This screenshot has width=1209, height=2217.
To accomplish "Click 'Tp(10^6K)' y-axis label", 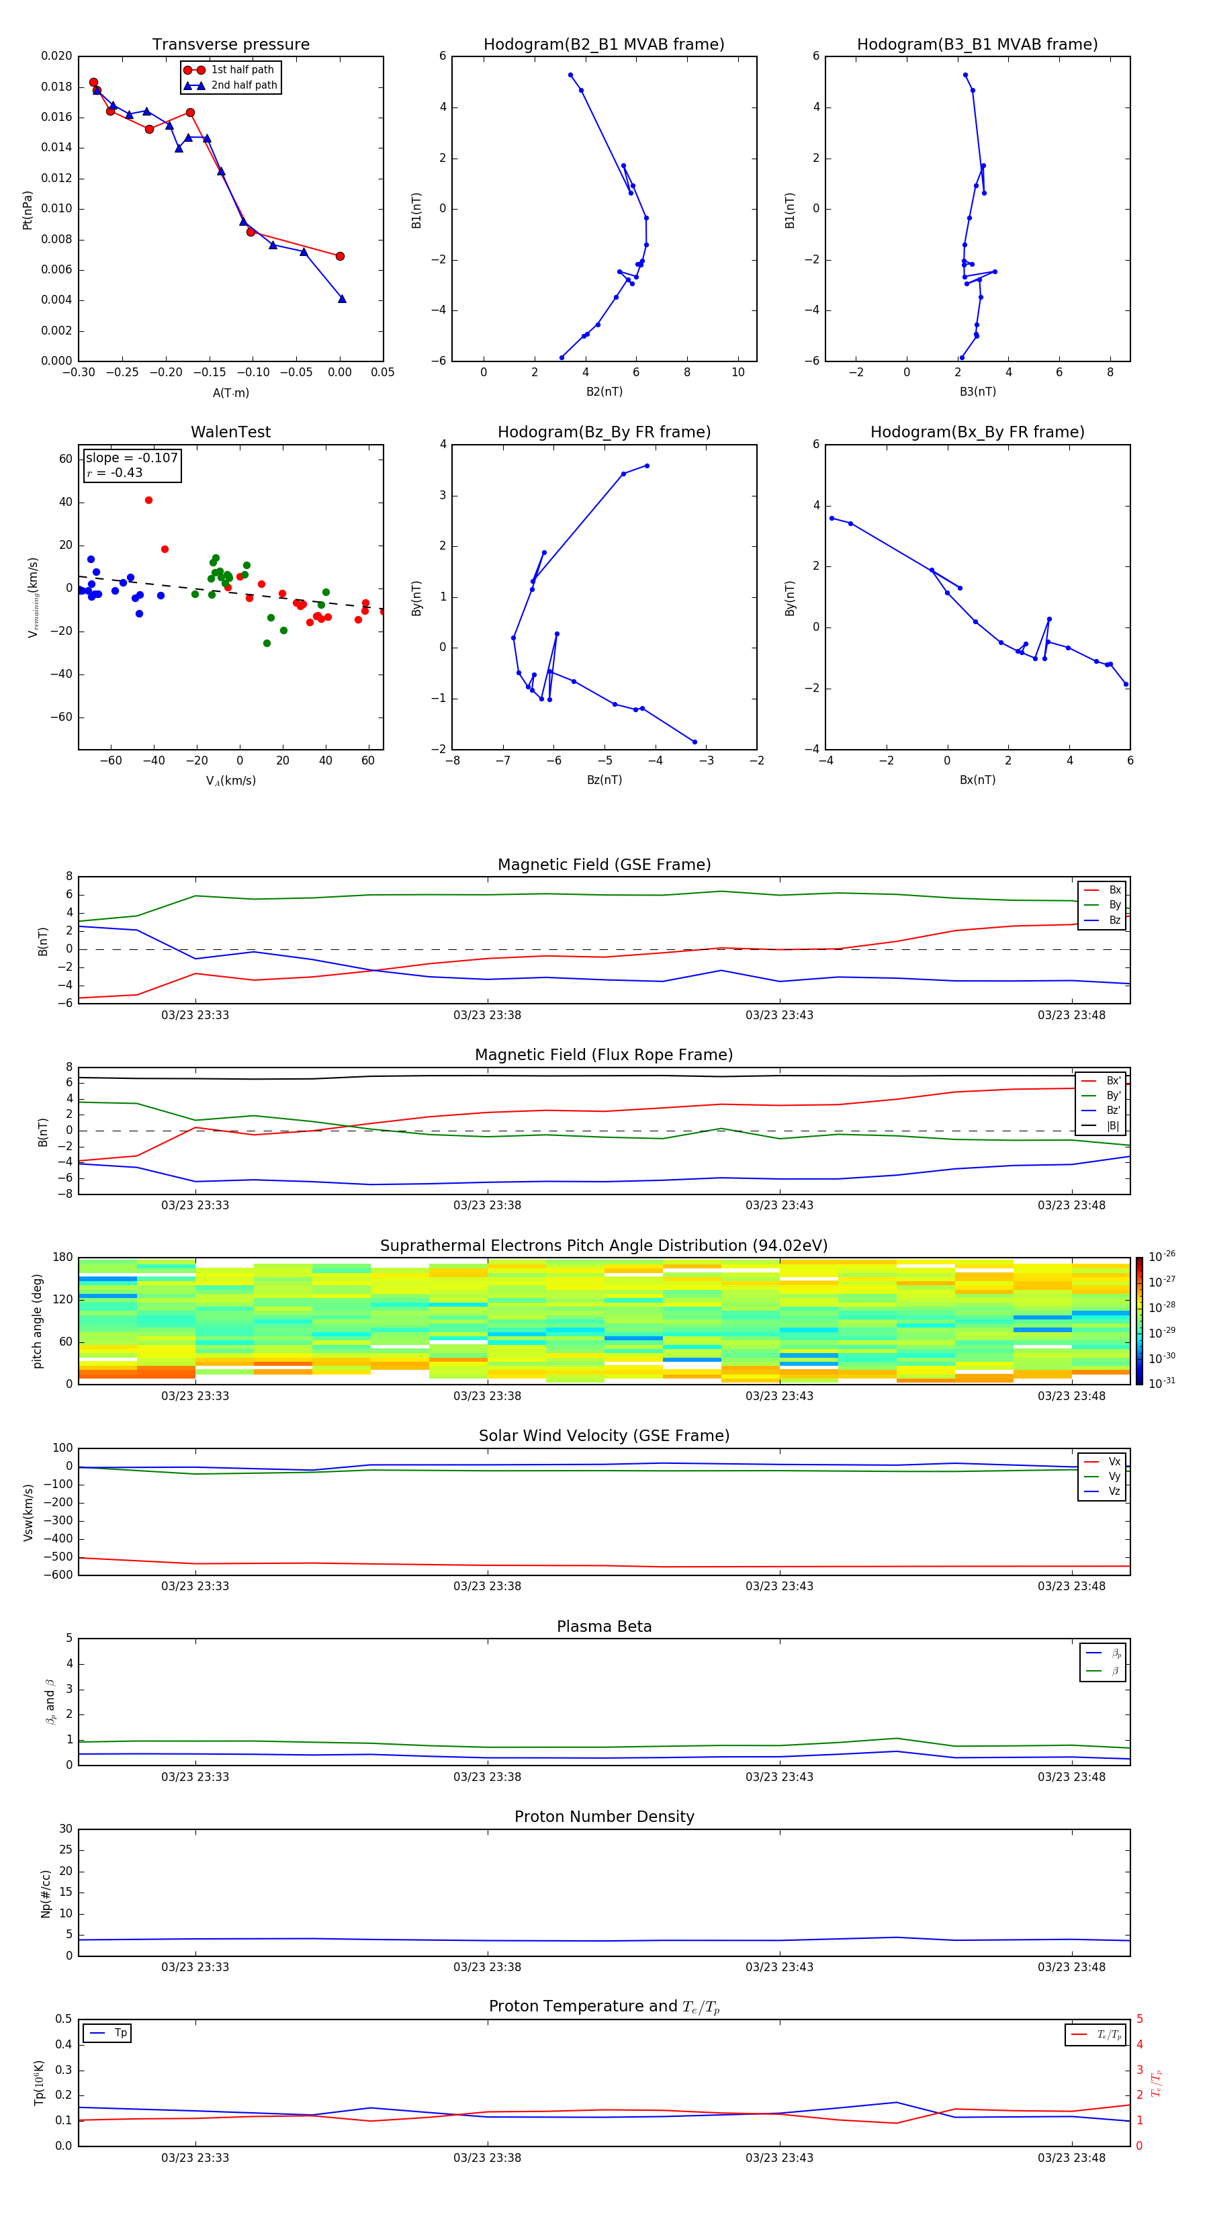I will (x=39, y=2083).
